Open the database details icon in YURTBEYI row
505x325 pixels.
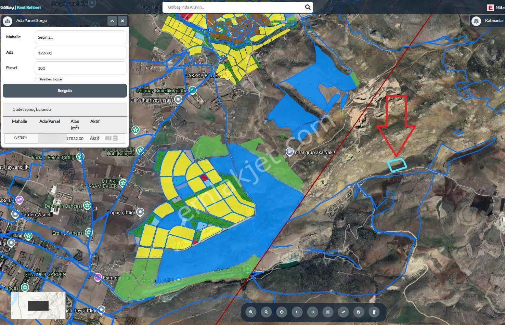click(x=115, y=138)
